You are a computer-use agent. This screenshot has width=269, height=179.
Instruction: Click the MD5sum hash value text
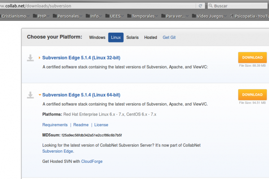coord(91,135)
